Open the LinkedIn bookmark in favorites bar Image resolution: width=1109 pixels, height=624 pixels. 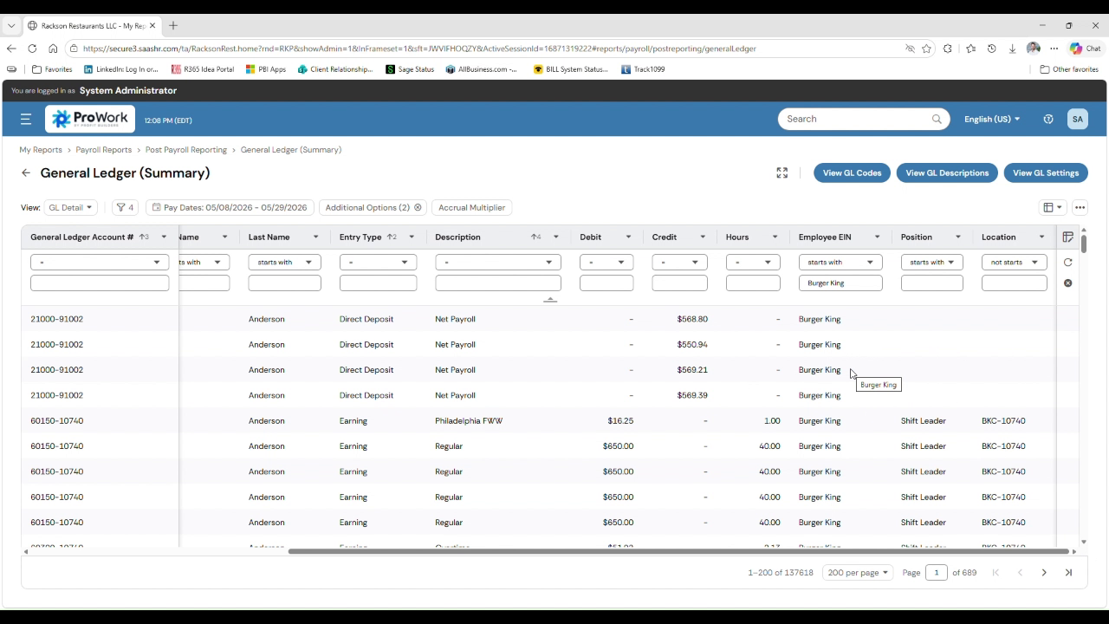pyautogui.click(x=120, y=69)
